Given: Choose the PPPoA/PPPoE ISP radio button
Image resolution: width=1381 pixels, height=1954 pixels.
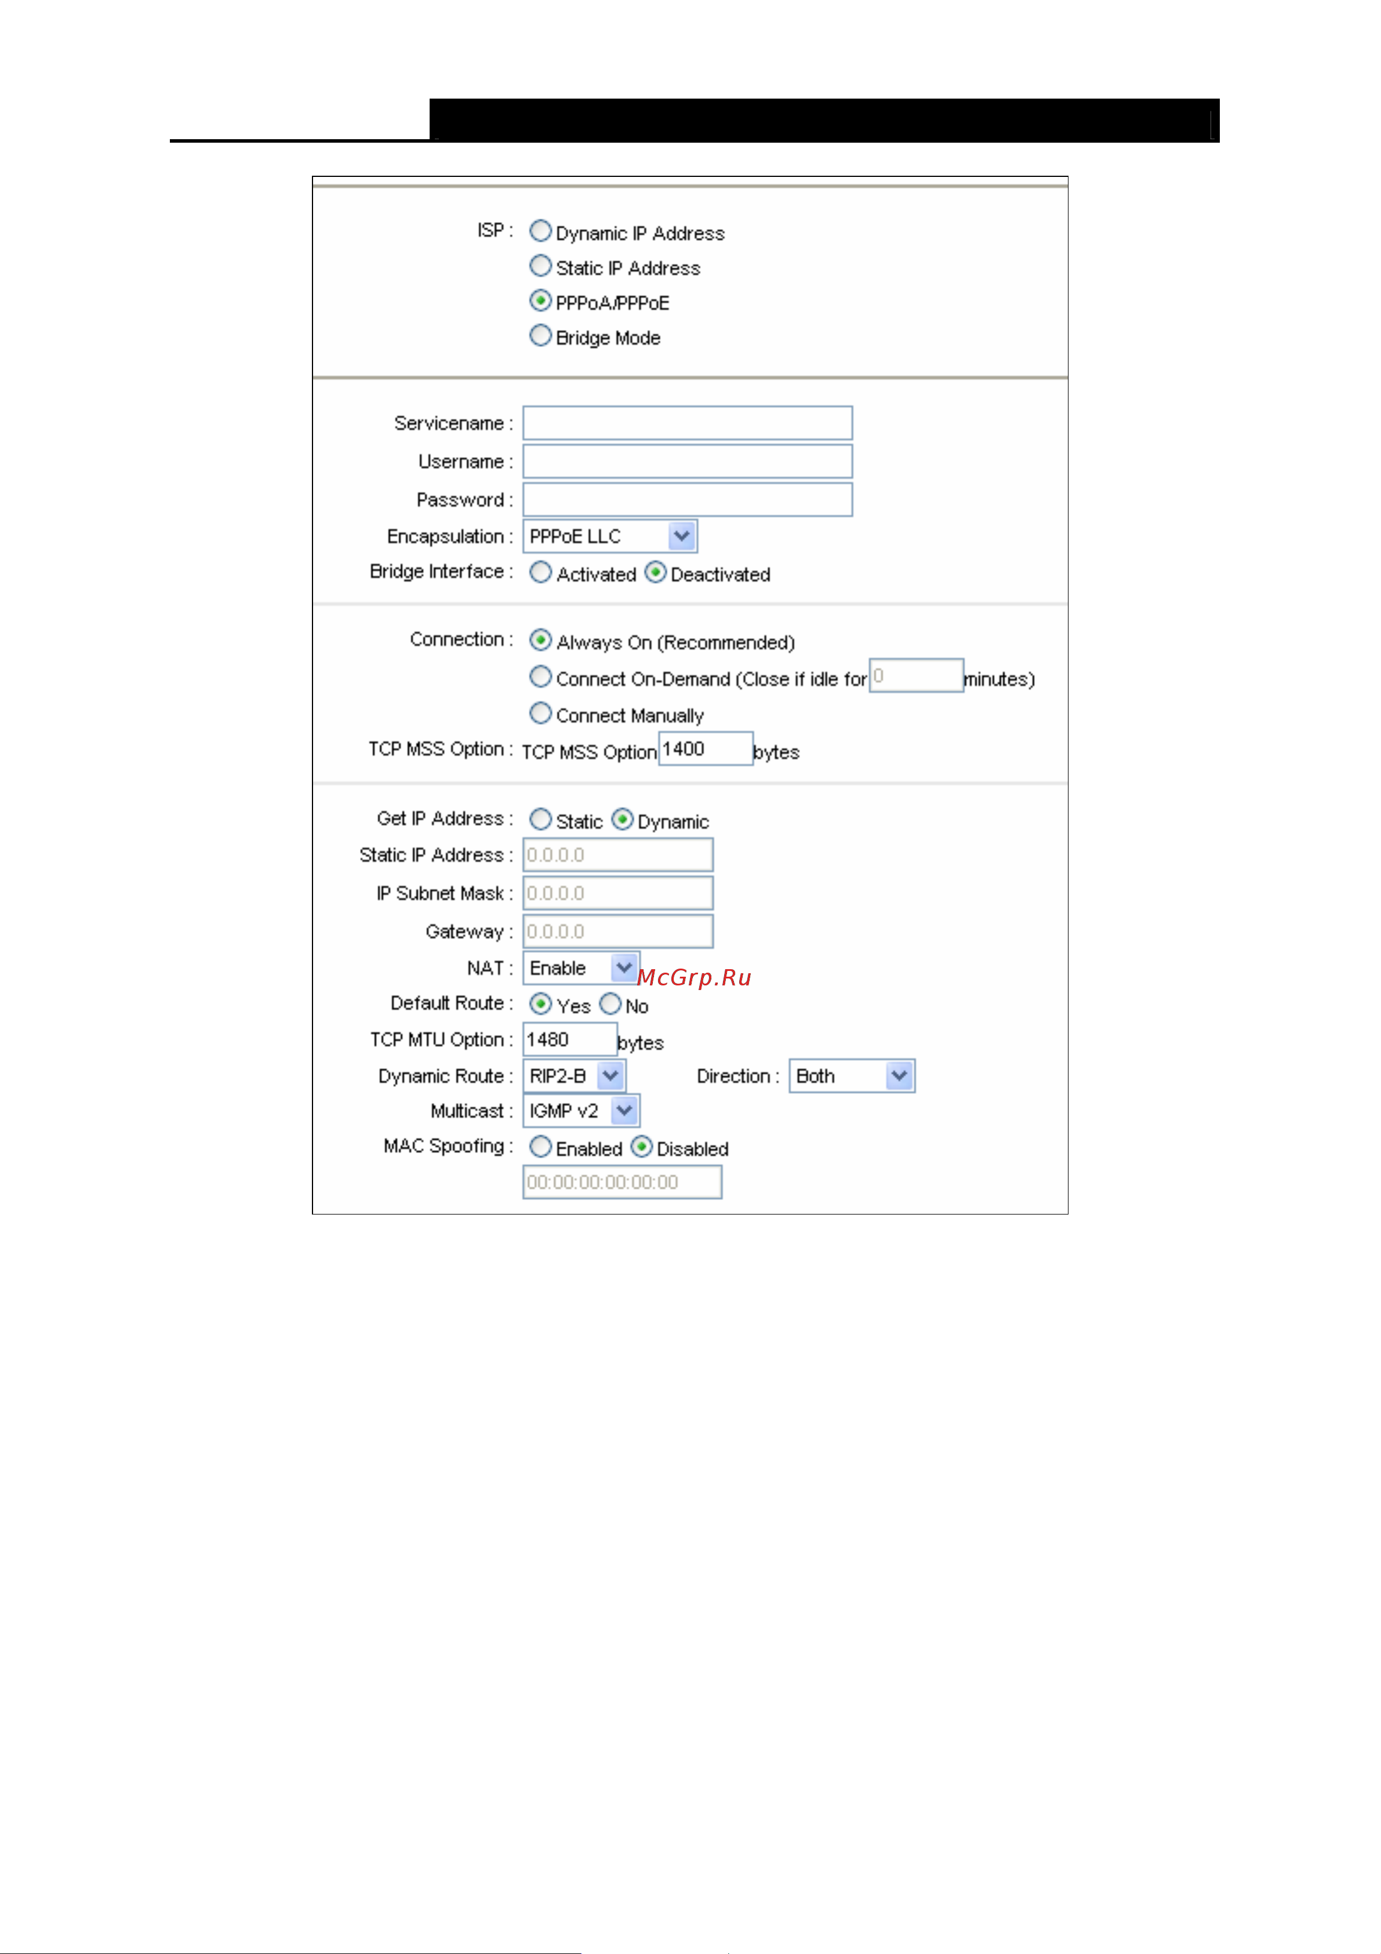Looking at the screenshot, I should tap(540, 300).
